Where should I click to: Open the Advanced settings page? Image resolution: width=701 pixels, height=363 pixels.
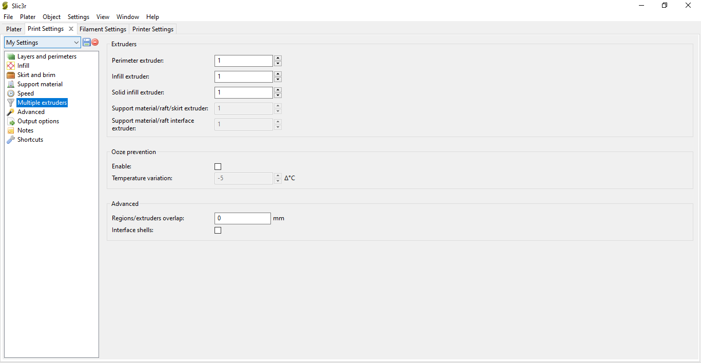click(31, 112)
